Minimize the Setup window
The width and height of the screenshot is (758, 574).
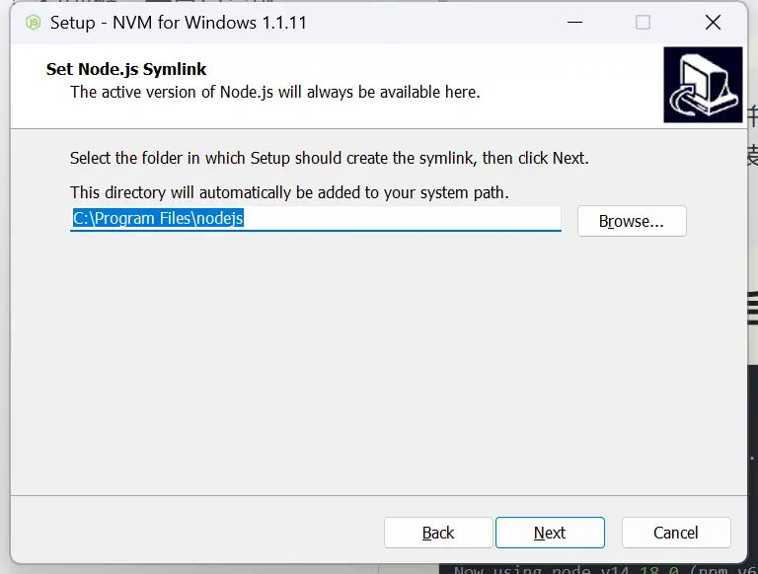574,23
